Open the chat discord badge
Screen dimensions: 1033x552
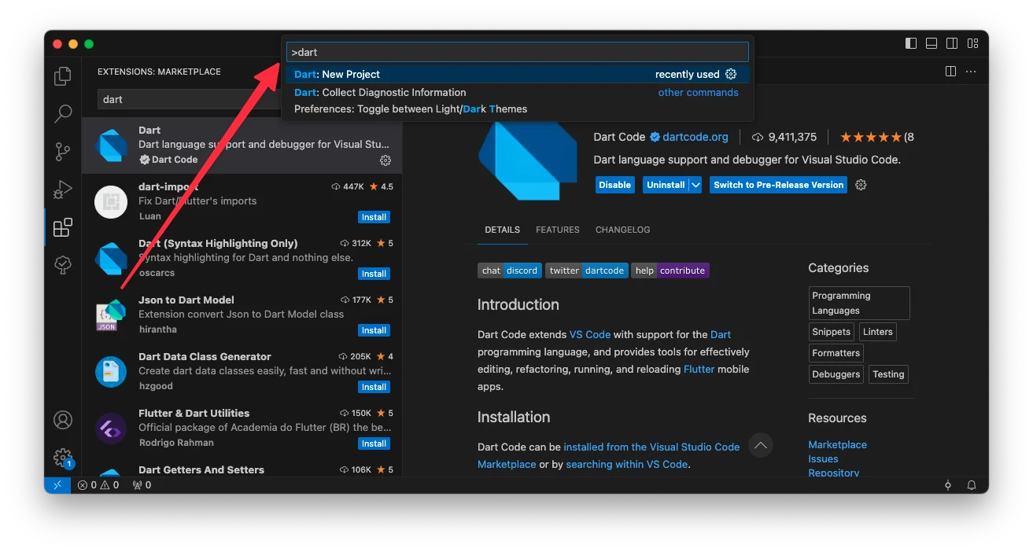point(509,270)
